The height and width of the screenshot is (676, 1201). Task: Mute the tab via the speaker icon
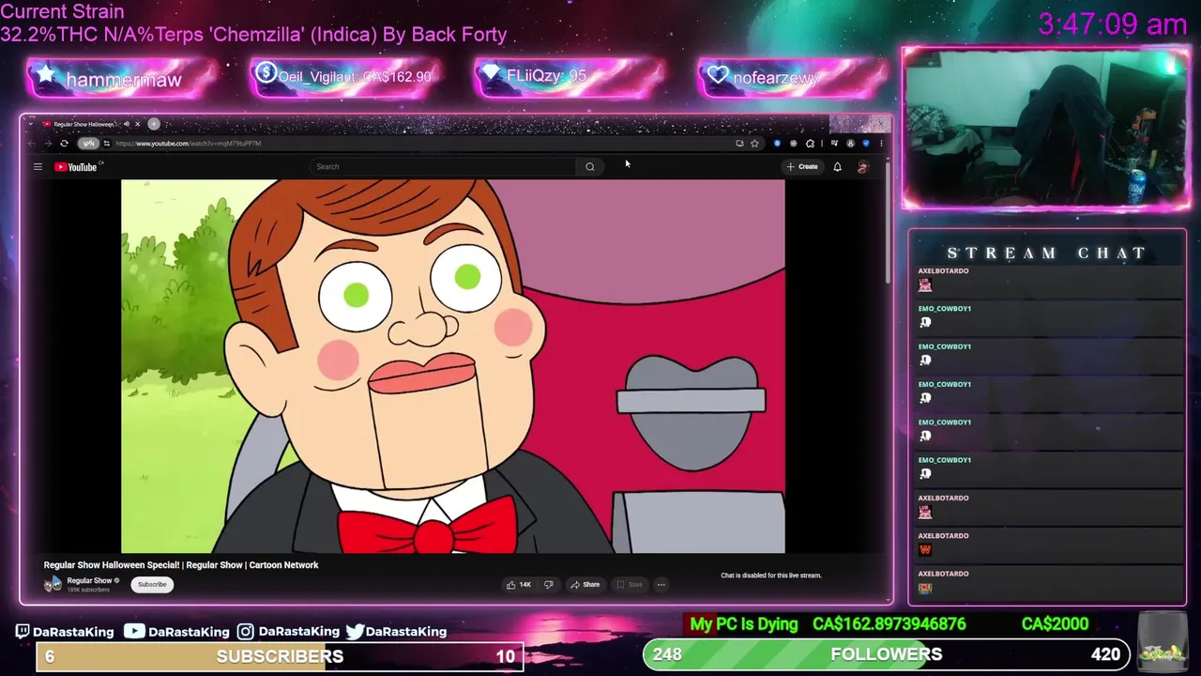click(127, 124)
